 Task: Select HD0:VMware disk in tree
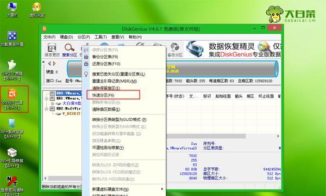[69, 93]
